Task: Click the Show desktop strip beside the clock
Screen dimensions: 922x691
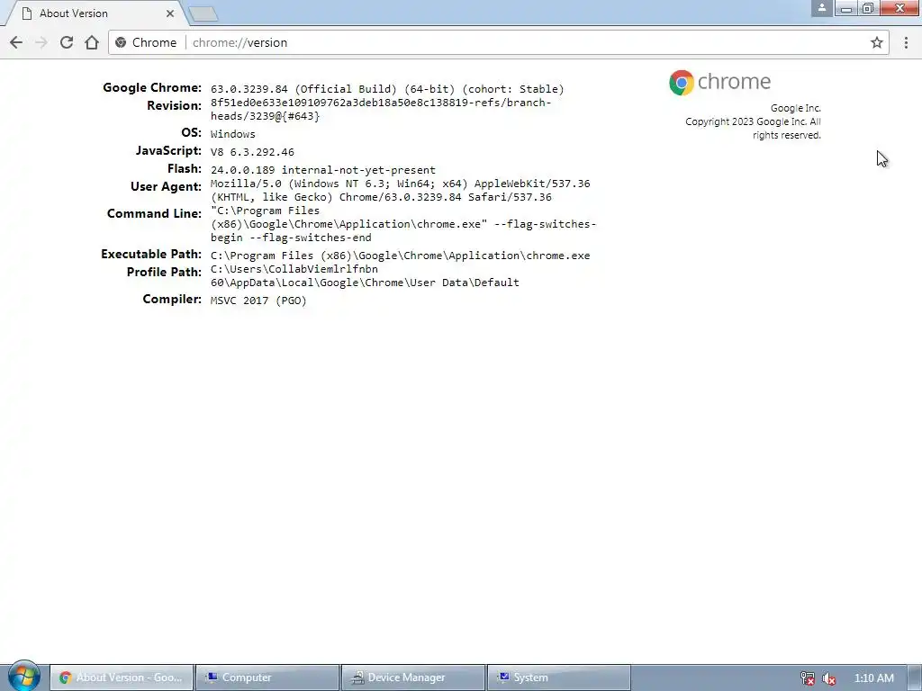Action: (915, 678)
